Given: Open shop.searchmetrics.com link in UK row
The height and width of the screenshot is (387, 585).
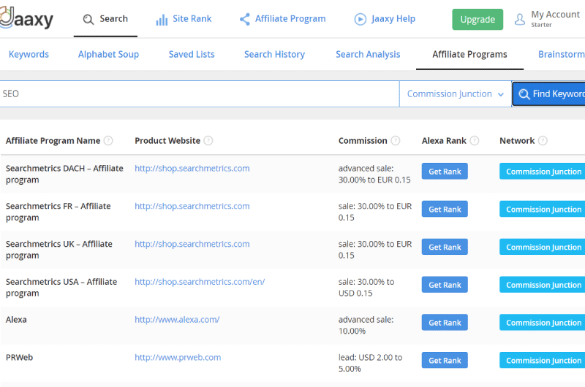Looking at the screenshot, I should (x=192, y=244).
